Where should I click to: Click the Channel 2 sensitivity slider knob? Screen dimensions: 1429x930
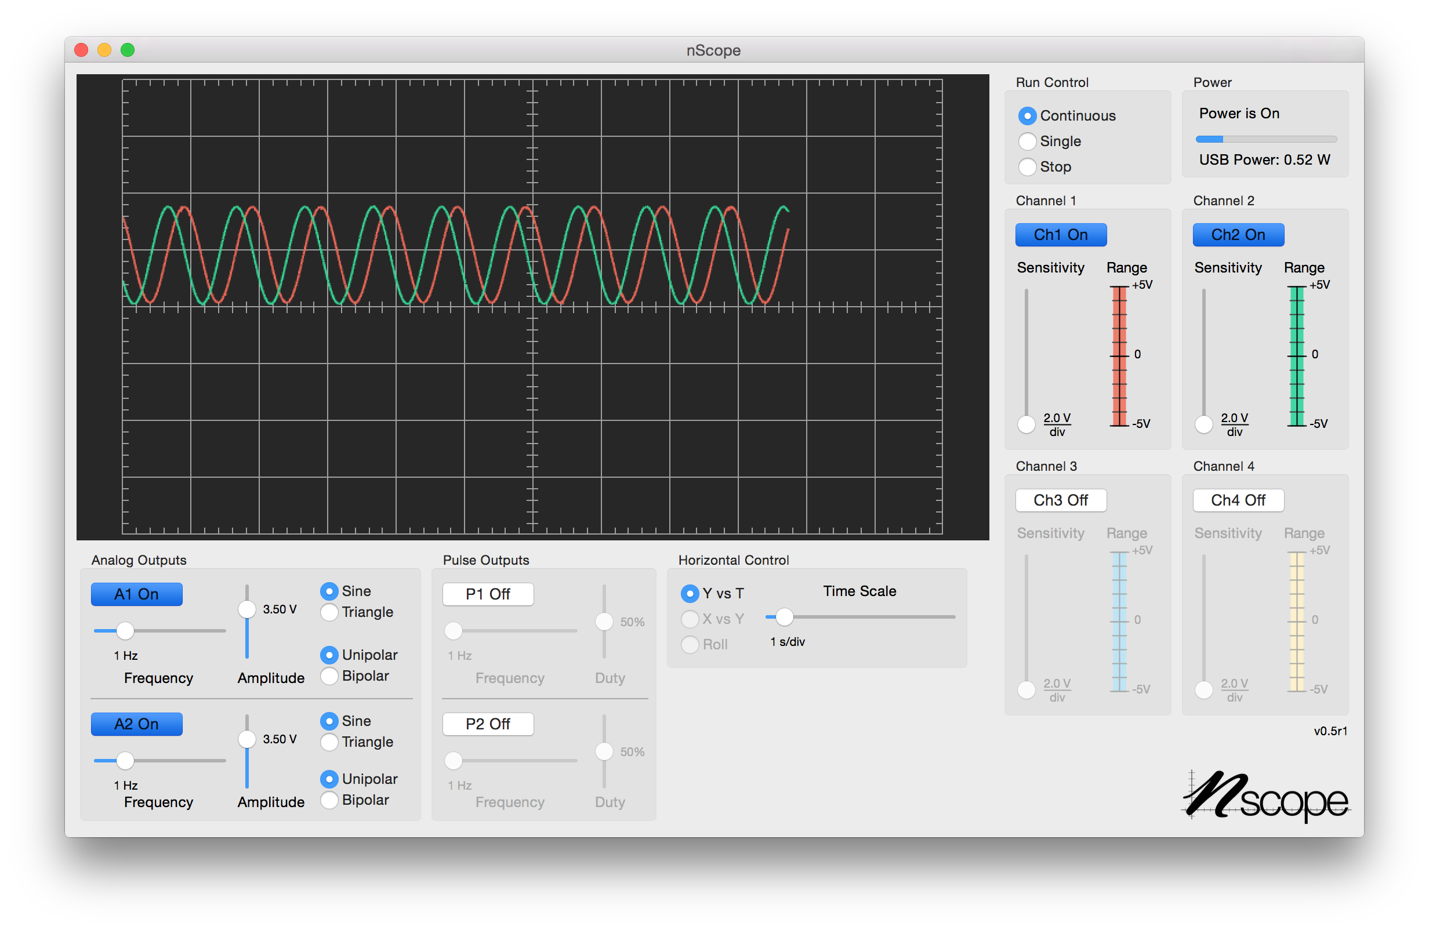pos(1204,424)
